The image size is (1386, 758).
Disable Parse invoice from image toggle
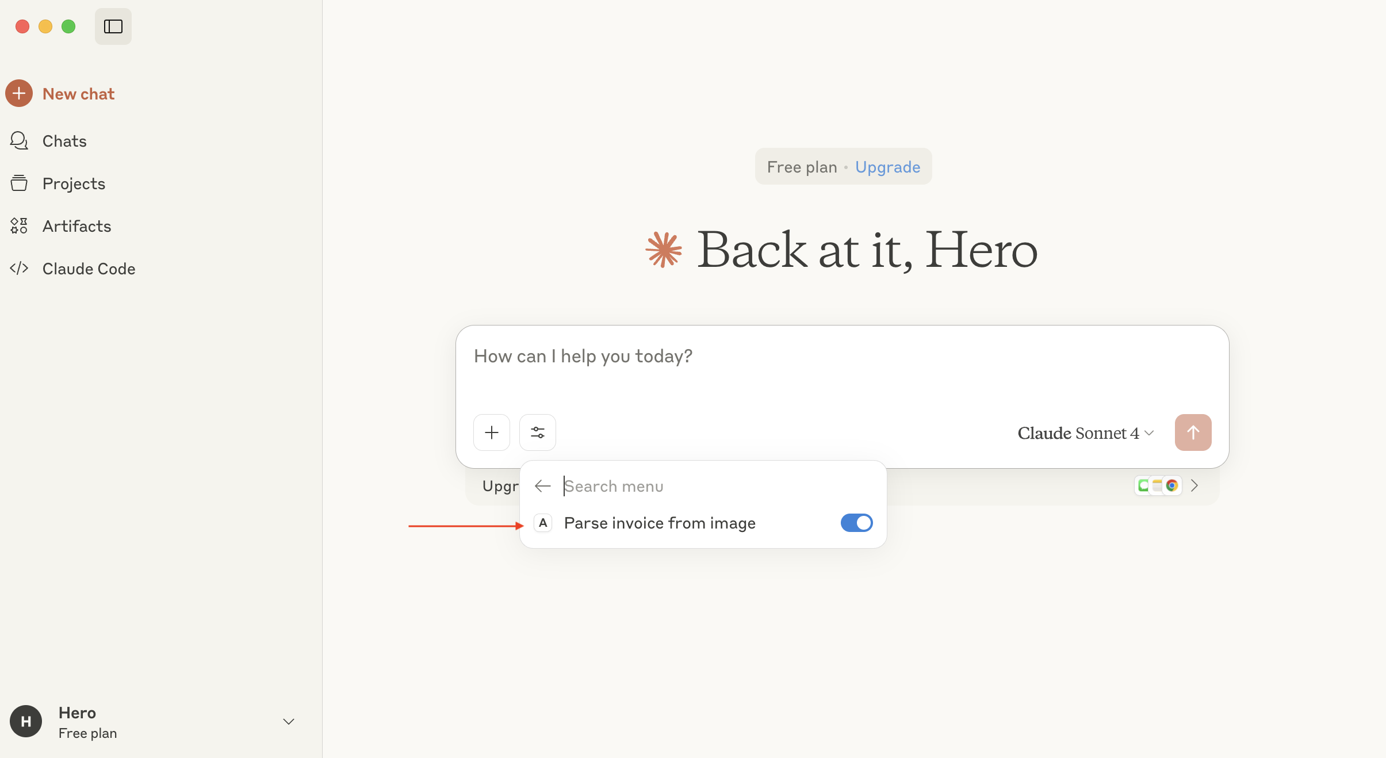856,523
